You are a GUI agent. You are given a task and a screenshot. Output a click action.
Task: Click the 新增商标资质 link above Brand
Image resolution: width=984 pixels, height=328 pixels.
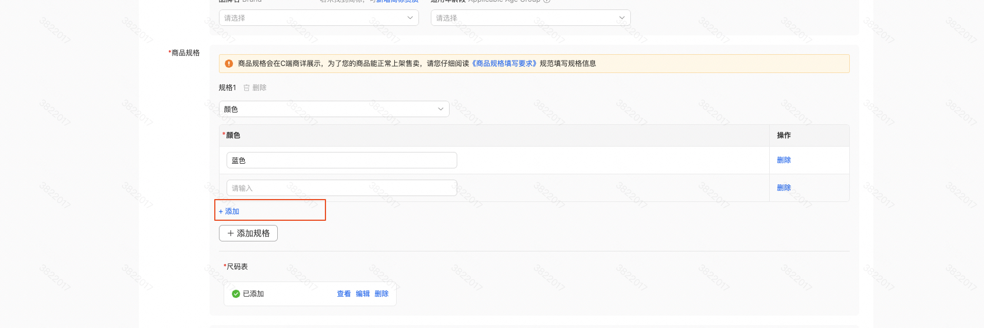(x=397, y=1)
